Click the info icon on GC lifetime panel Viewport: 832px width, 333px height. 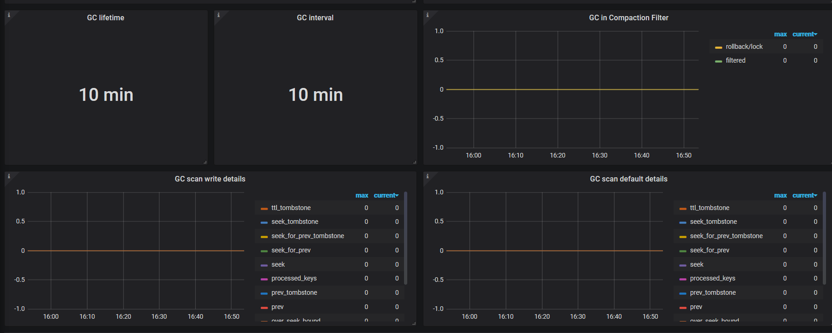pyautogui.click(x=9, y=15)
